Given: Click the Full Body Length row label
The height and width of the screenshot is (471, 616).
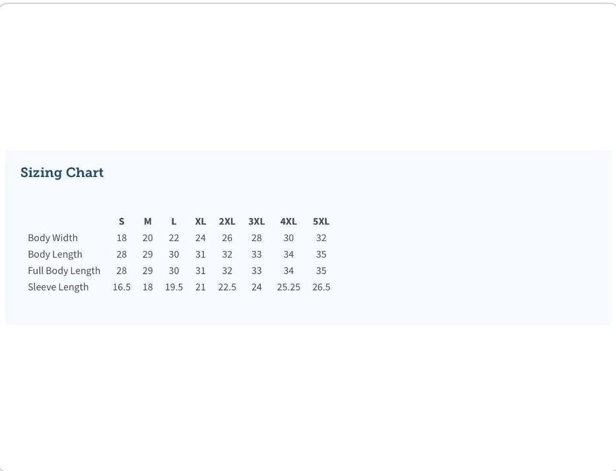Looking at the screenshot, I should [64, 271].
